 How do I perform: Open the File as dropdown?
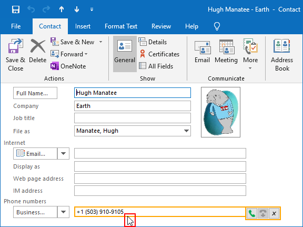186,131
